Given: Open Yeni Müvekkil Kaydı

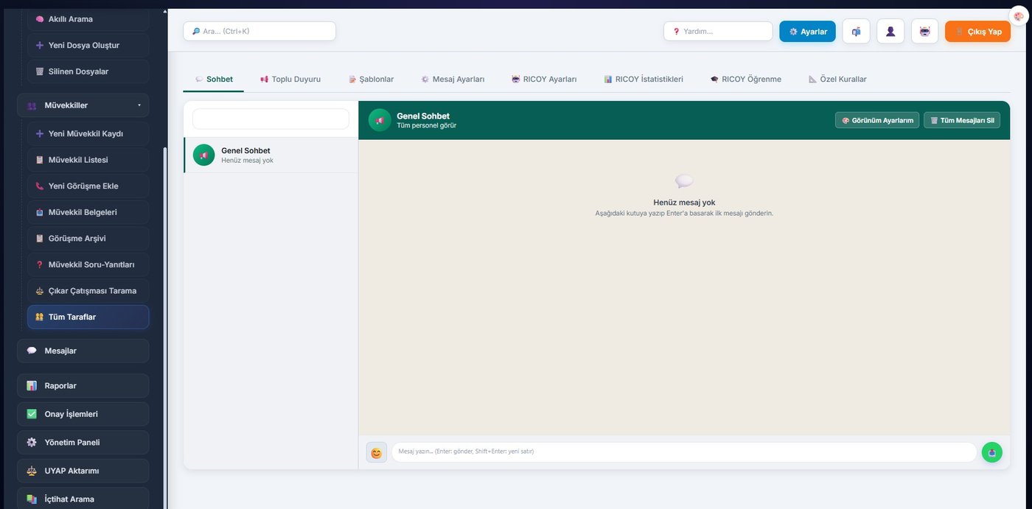Looking at the screenshot, I should (88, 133).
